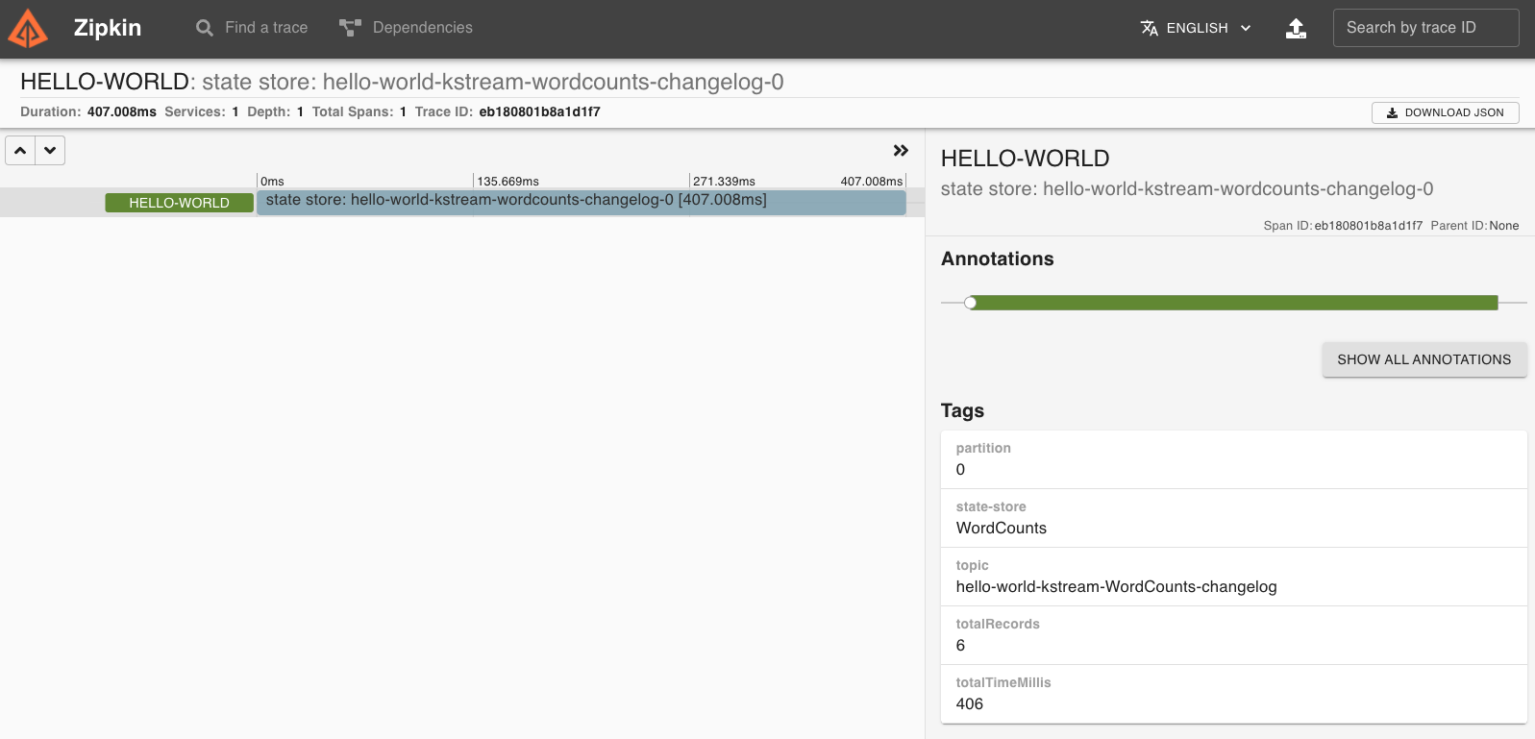Click SHOW ALL ANNOTATIONS button
Screen dimensions: 1535x739
pos(1424,359)
